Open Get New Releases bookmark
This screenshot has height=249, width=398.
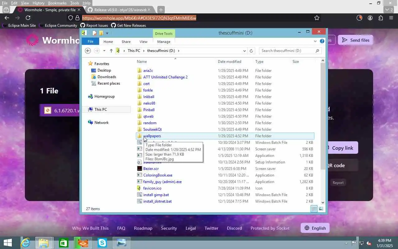click(128, 26)
